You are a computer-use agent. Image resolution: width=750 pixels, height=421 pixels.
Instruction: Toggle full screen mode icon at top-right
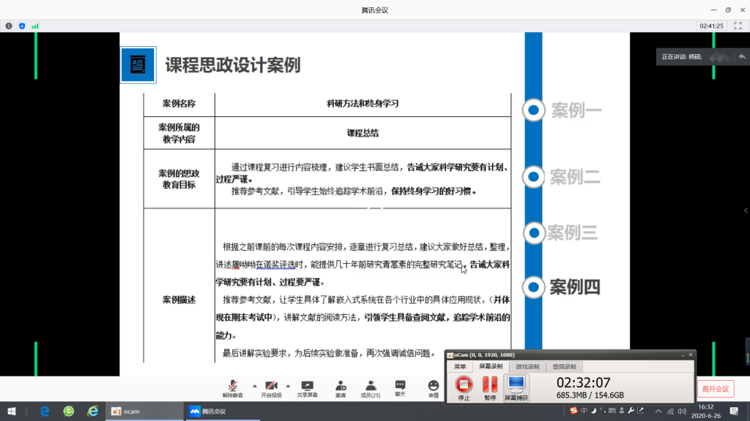[x=738, y=26]
